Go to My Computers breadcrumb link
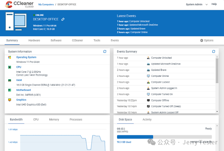The height and width of the screenshot is (151, 224). tap(46, 4)
